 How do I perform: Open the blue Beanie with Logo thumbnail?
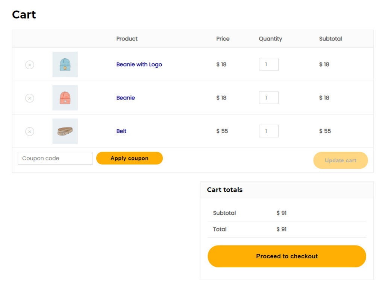point(65,64)
